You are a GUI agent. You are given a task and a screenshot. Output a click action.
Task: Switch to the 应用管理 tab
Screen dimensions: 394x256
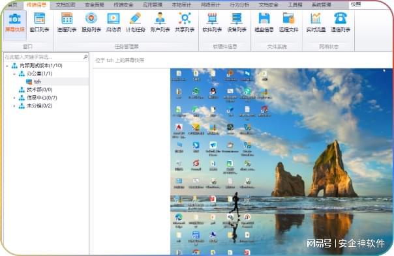152,5
